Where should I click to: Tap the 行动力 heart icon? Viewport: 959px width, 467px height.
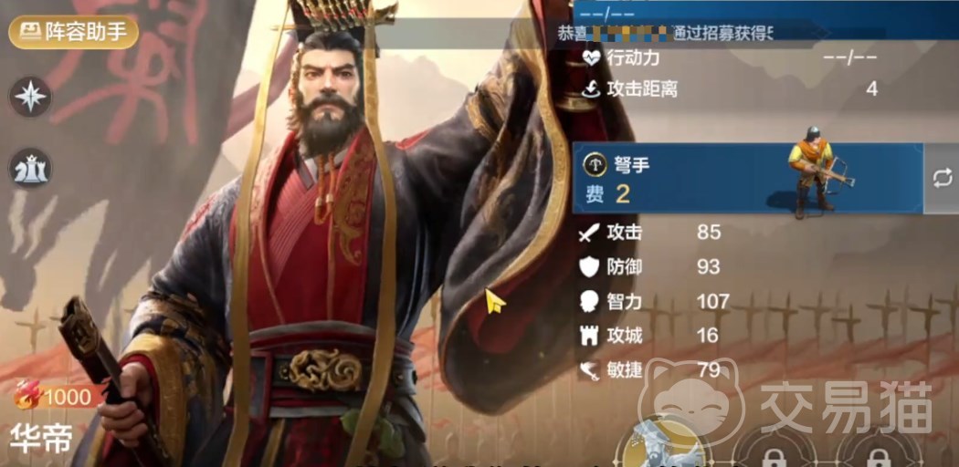point(592,58)
